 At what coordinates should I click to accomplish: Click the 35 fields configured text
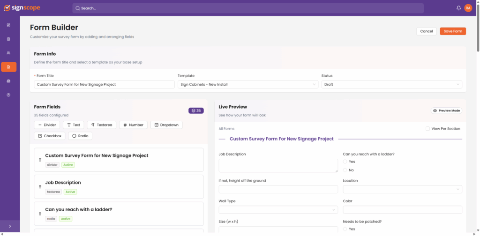pyautogui.click(x=51, y=115)
